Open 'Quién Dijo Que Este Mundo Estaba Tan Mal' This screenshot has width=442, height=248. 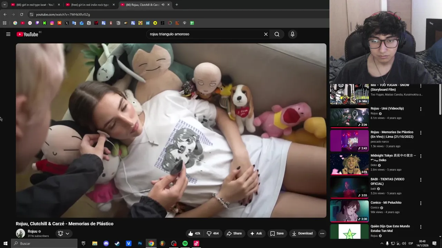390,228
